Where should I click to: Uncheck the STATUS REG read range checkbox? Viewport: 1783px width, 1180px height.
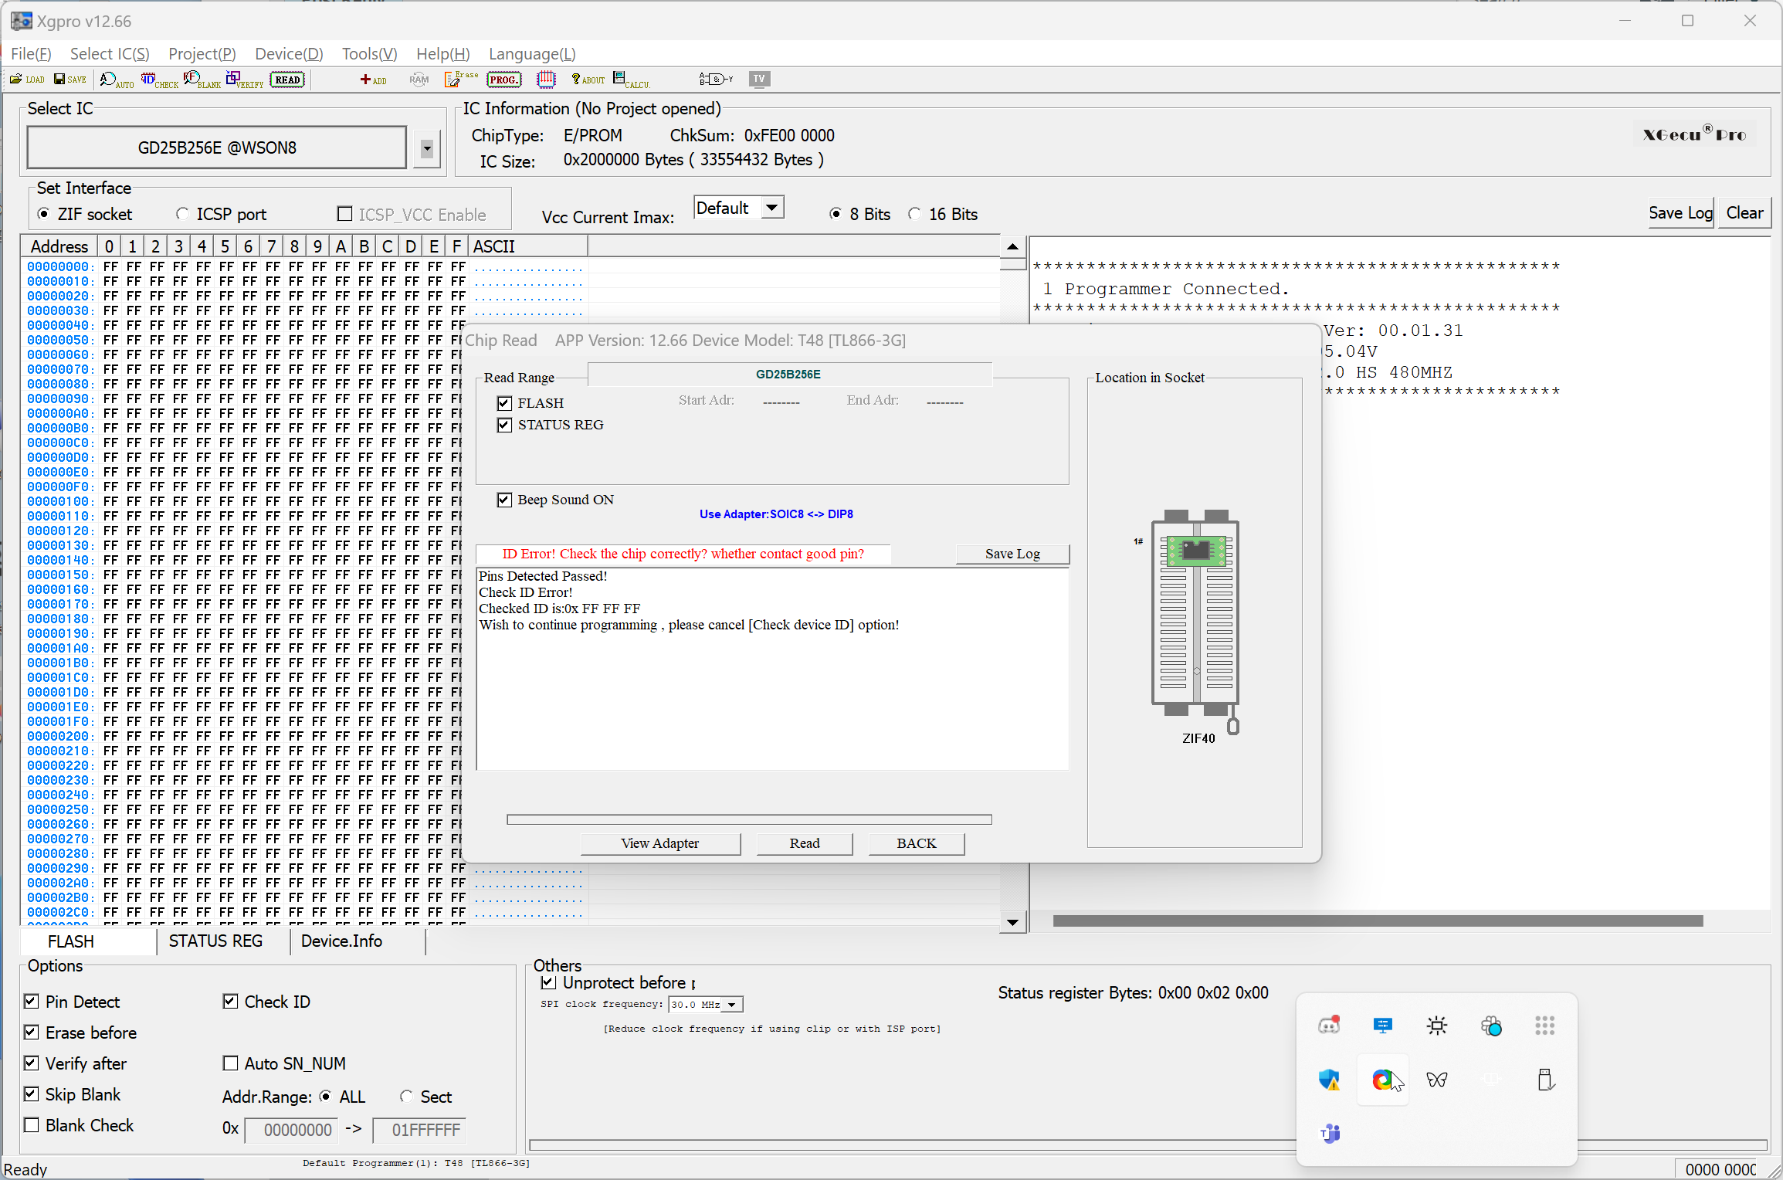click(505, 426)
